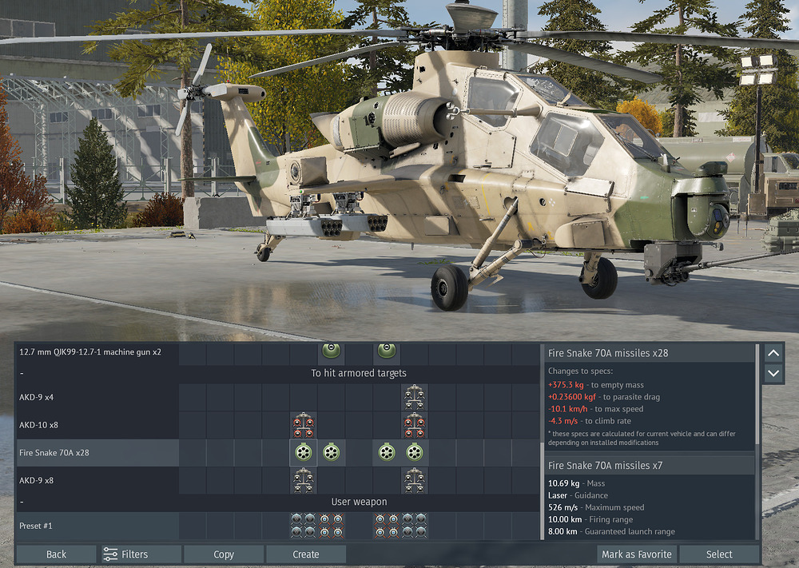The image size is (799, 568).
Task: Click the up chevron beside the specs panel
Action: (x=773, y=353)
